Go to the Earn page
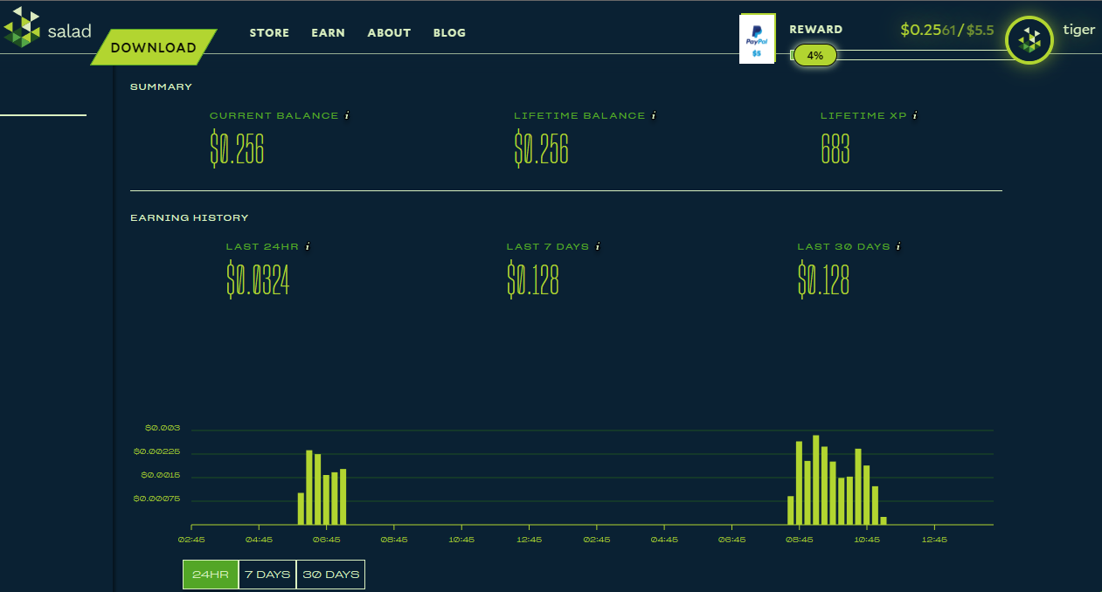1102x592 pixels. 328,33
